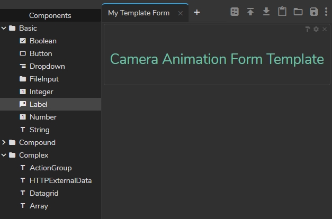Click the paint roller style icon
Screen dimensions: 332x219
(x=308, y=29)
